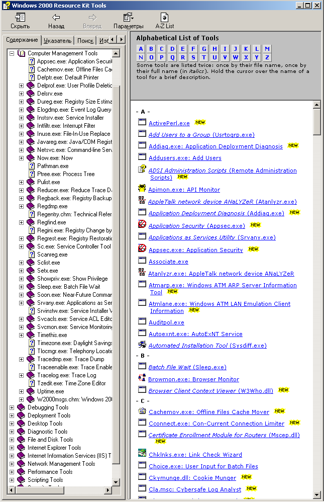Image resolution: width=324 pixels, height=502 pixels.
Task: Open the Autoexnt.exe: AutoExNT Service link
Action: click(195, 334)
